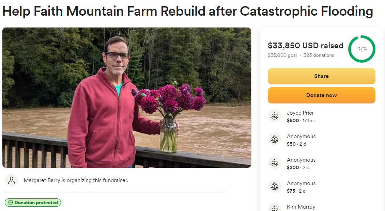The height and width of the screenshot is (211, 385).
Task: Click the Anonymous $200 donation entry
Action: [301, 163]
